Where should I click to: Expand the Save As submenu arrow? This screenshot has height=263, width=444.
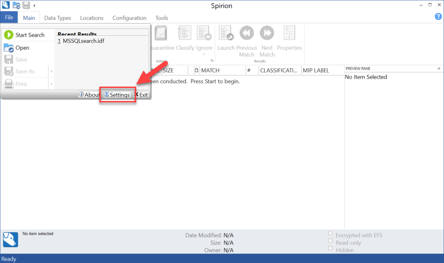[51, 71]
